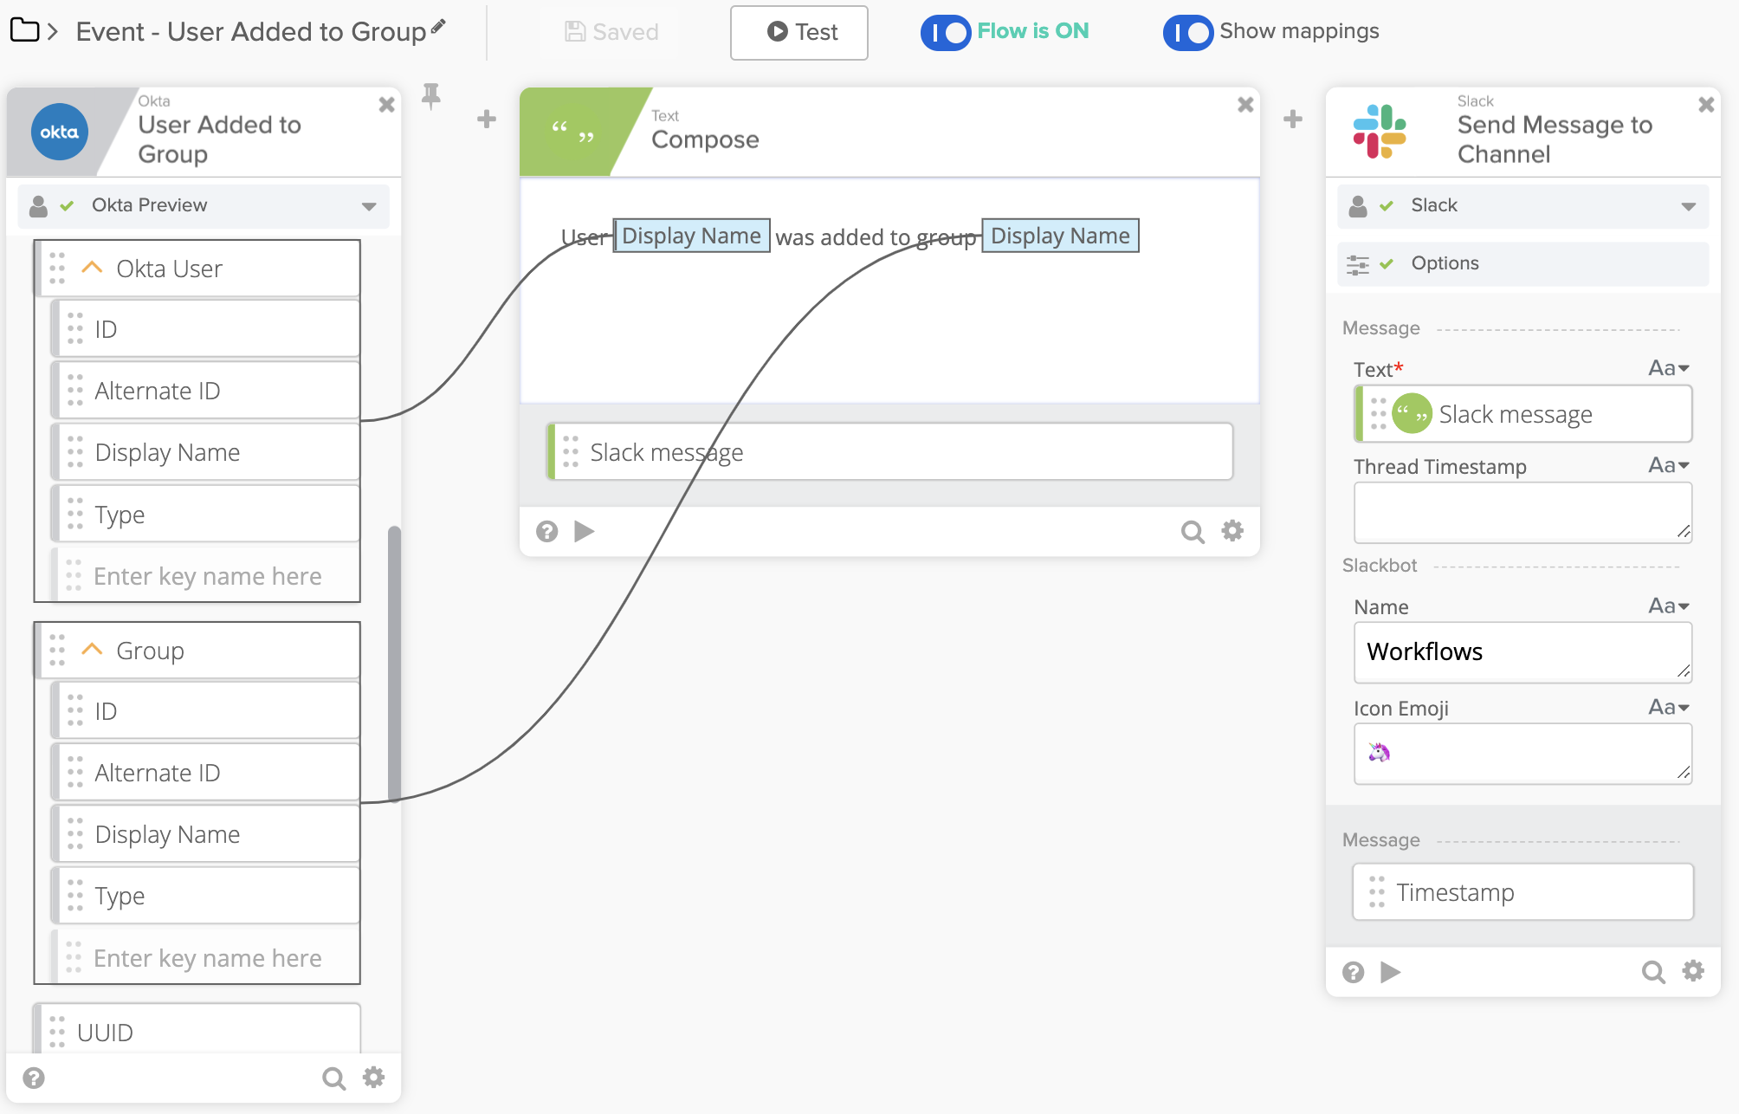Screen dimensions: 1739x1114
Task: Open Okta card settings gear icon
Action: pos(373,1078)
